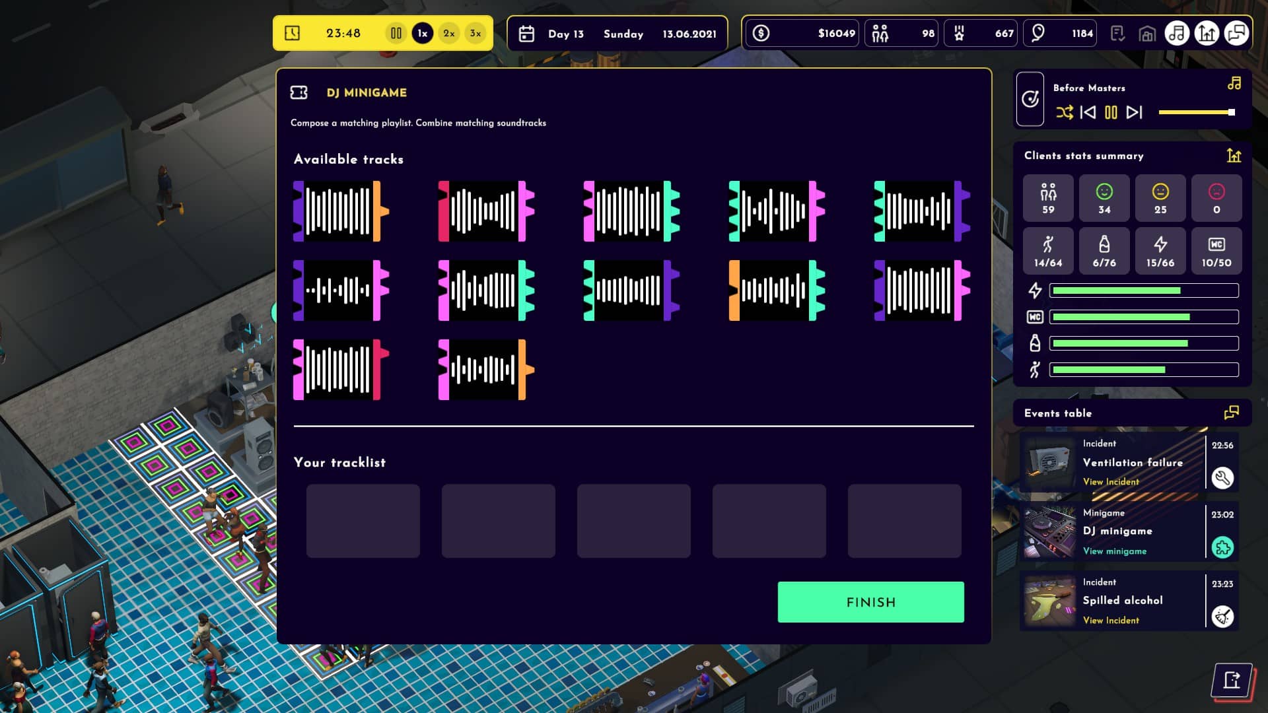The height and width of the screenshot is (713, 1268).
Task: Click the dancing stat tile 14/64
Action: point(1048,251)
